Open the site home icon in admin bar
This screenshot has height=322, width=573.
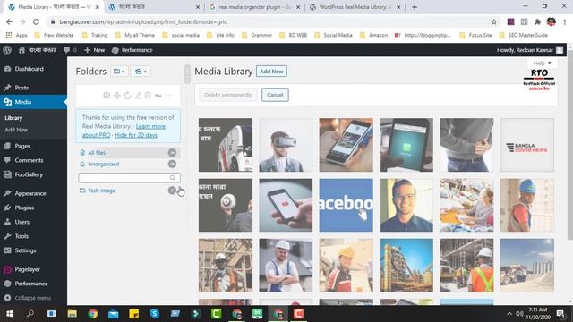[x=21, y=50]
